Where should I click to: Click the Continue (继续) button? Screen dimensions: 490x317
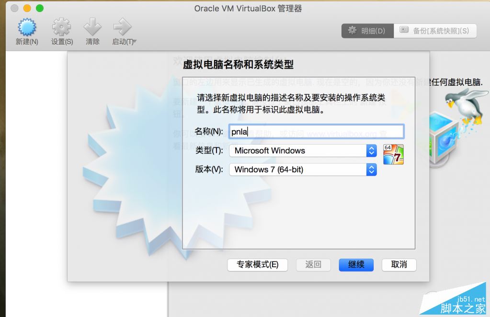356,265
